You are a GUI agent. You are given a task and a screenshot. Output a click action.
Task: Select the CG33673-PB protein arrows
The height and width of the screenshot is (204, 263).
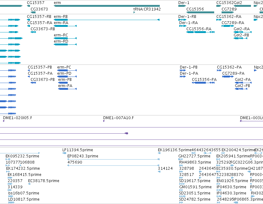click(x=33, y=83)
